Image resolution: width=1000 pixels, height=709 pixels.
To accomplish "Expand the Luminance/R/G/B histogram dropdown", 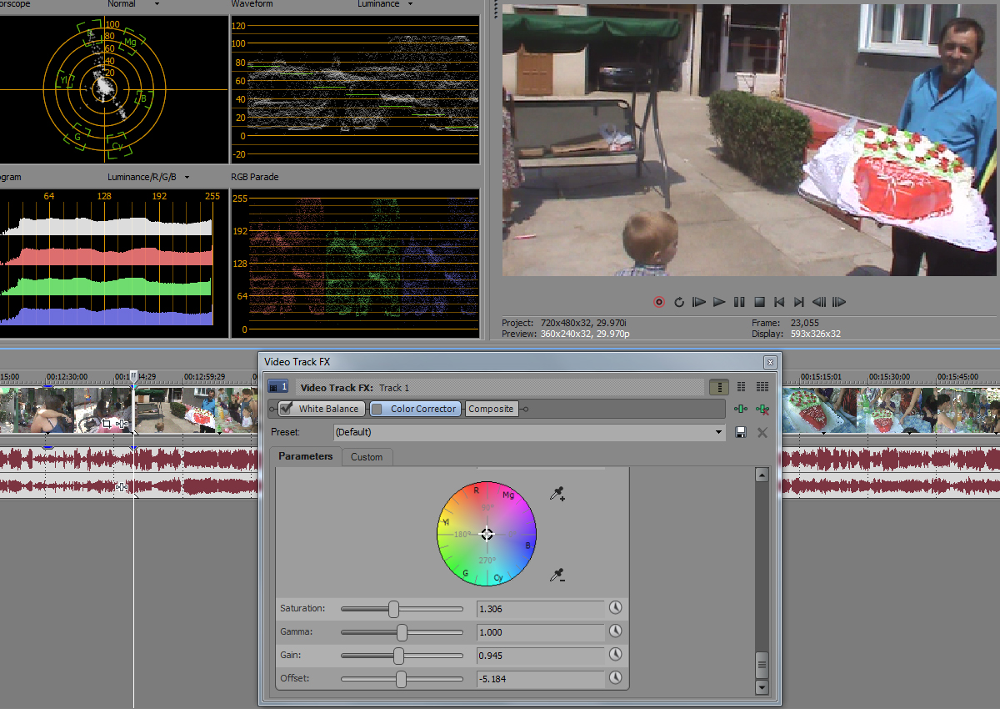I will 187,177.
